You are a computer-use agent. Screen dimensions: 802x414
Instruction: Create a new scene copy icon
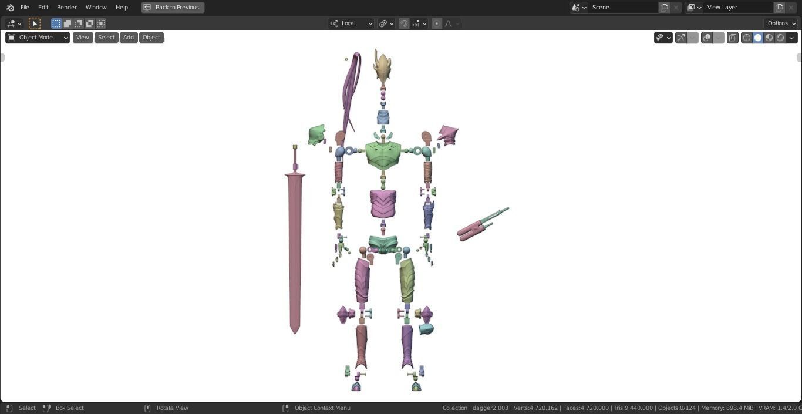tap(665, 8)
